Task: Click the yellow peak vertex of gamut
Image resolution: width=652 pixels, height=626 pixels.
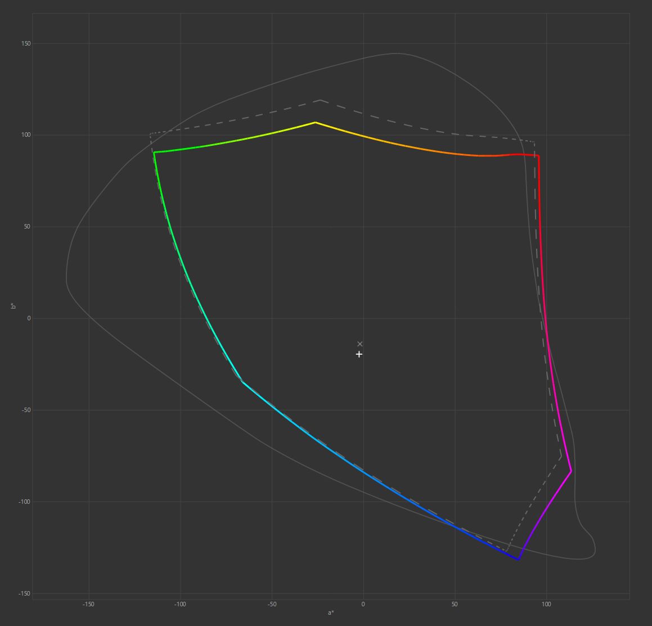Action: click(315, 122)
